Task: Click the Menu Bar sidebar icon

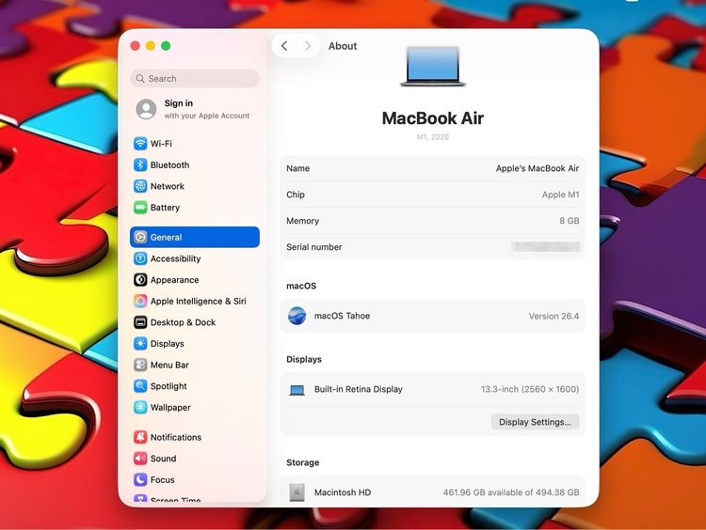Action: 140,365
